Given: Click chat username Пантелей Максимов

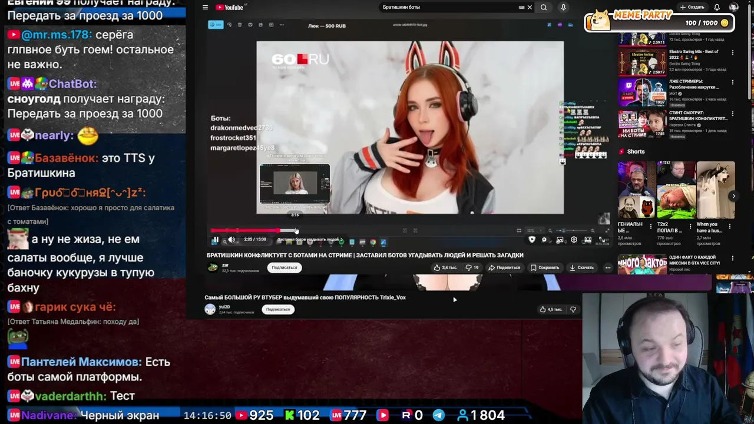Looking at the screenshot, I should pos(81,362).
